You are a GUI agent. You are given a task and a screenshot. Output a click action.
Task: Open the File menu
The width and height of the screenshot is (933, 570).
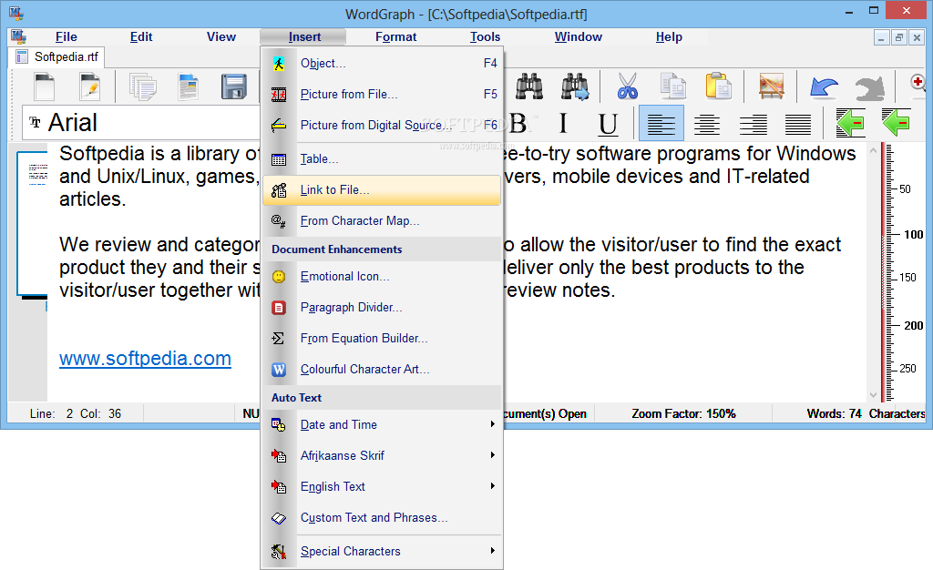tap(66, 36)
